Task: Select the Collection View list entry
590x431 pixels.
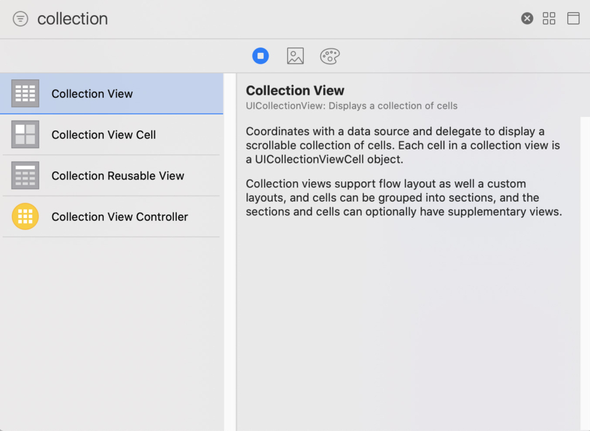Action: point(92,93)
